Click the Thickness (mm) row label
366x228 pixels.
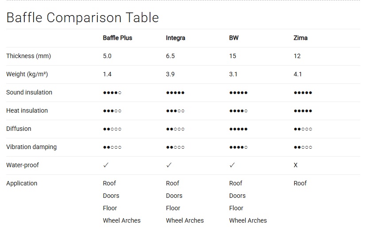(28, 56)
